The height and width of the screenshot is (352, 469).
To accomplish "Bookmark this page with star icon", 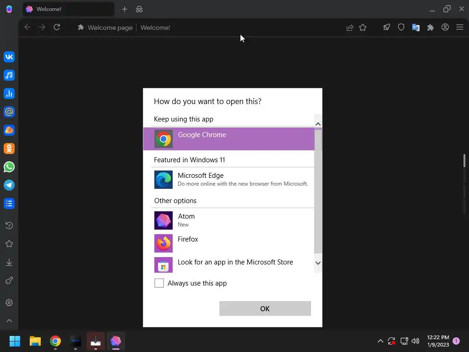I will click(363, 27).
